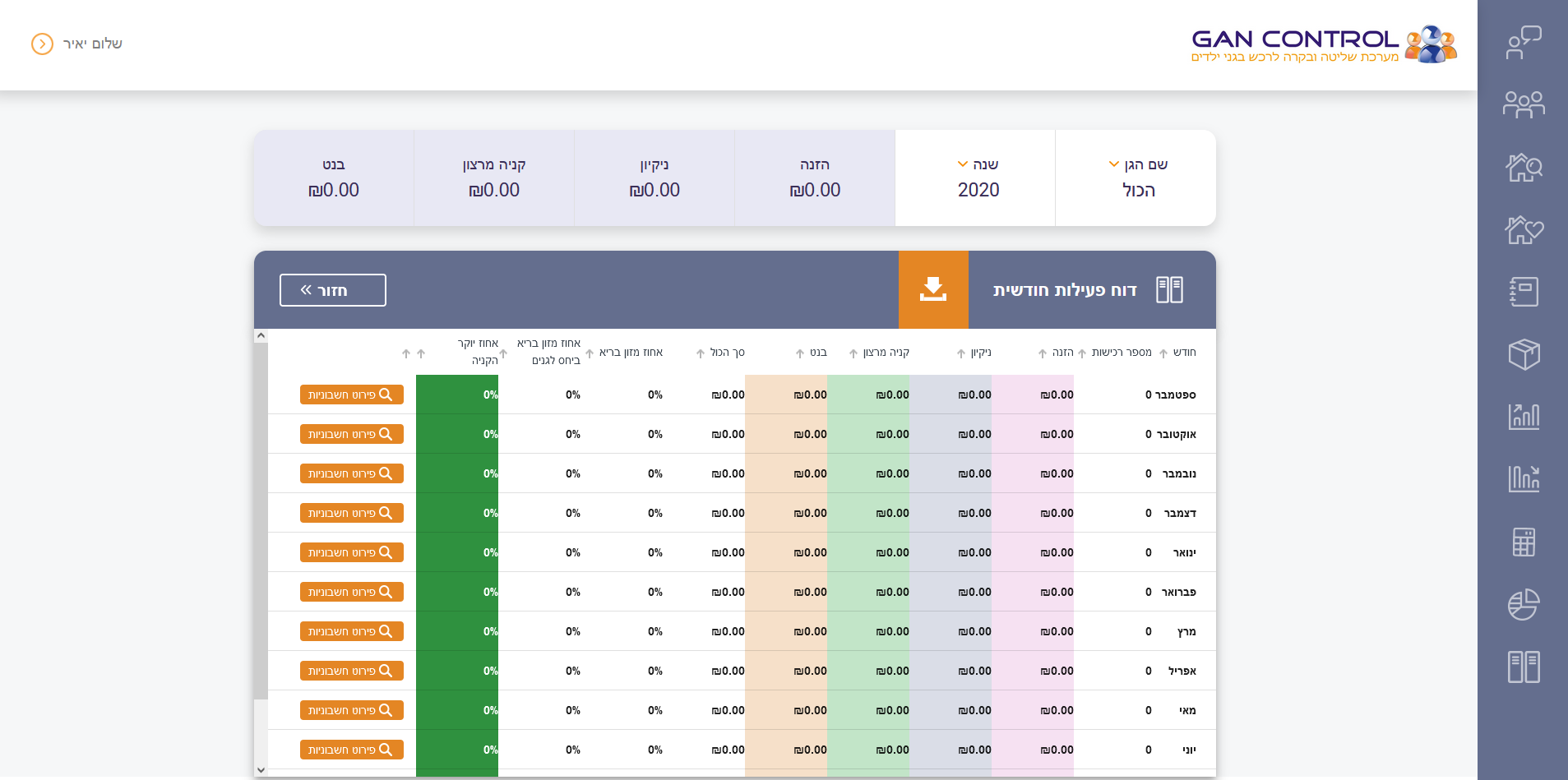
Task: Open the notebook sidebar icon
Action: click(x=1524, y=292)
